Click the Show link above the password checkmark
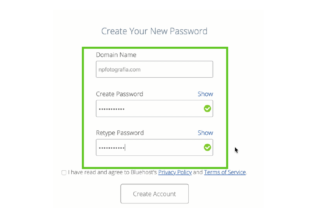 205,94
